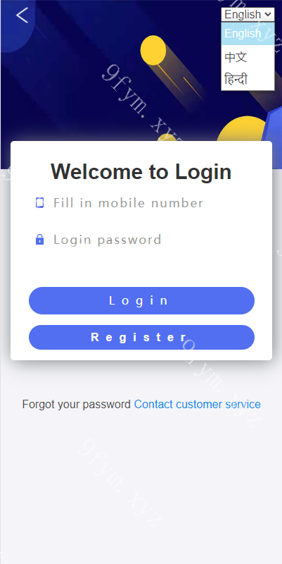
Task: Go back using the top-left arrow
Action: click(22, 15)
